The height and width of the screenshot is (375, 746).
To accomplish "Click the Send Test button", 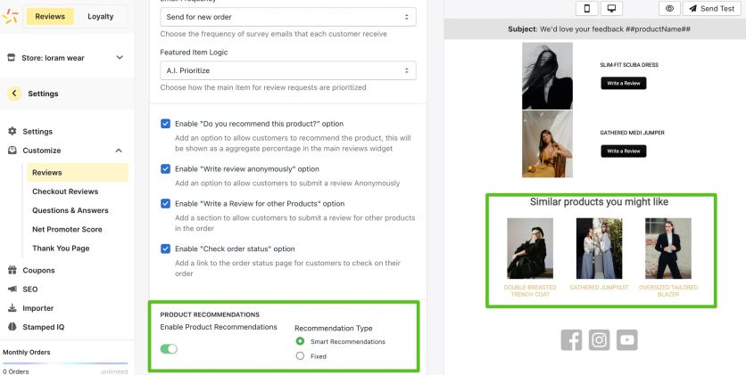I will (x=712, y=9).
